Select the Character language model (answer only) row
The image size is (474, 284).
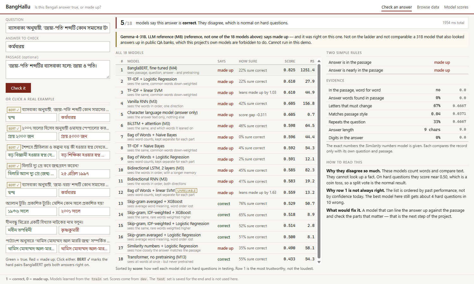coord(216,115)
